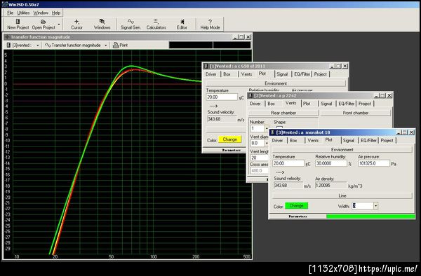Open the Window menu
421x276 pixels.
41,13
